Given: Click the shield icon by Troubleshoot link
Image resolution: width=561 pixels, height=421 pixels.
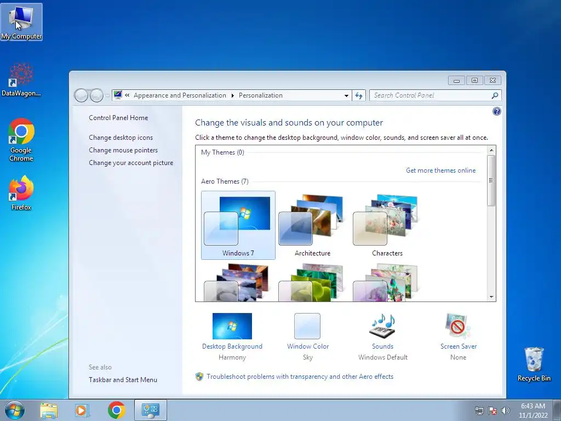Looking at the screenshot, I should (x=199, y=377).
